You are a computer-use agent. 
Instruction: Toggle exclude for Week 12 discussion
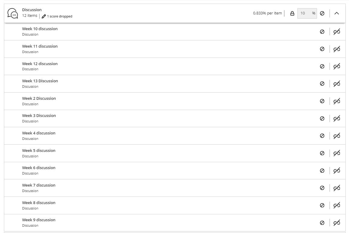(x=322, y=66)
